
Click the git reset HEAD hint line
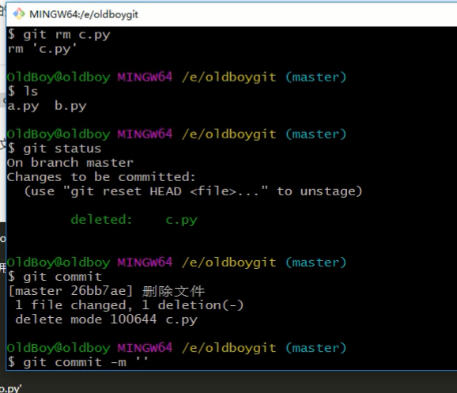click(x=193, y=191)
